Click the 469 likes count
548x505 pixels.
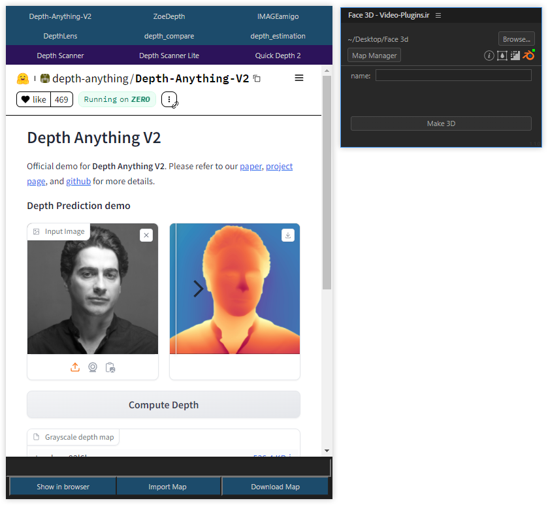[61, 99]
